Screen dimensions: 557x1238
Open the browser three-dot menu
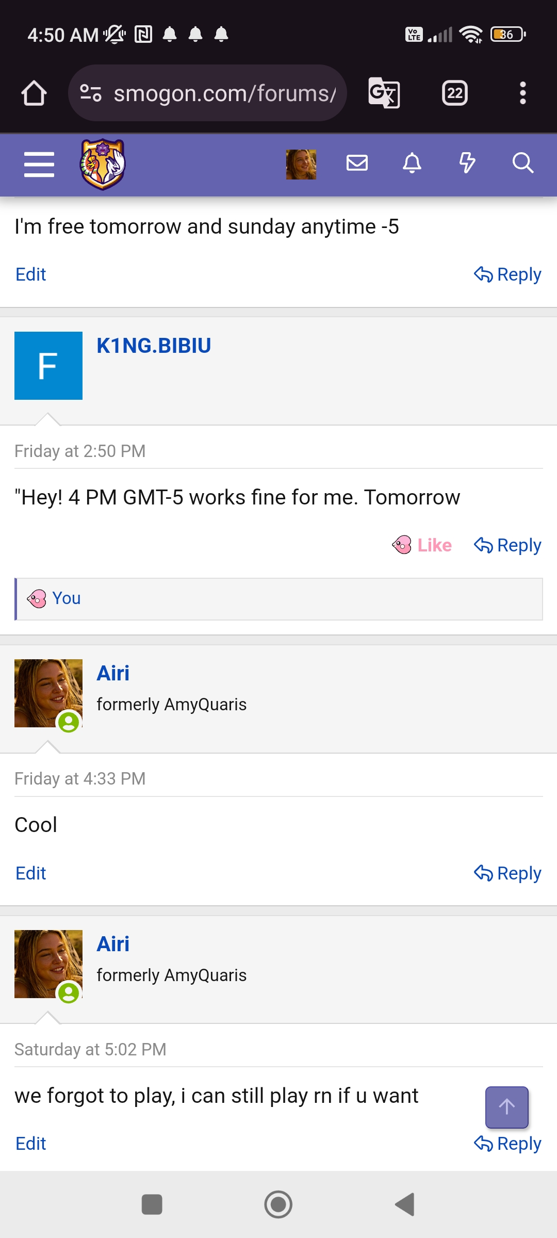(x=523, y=93)
